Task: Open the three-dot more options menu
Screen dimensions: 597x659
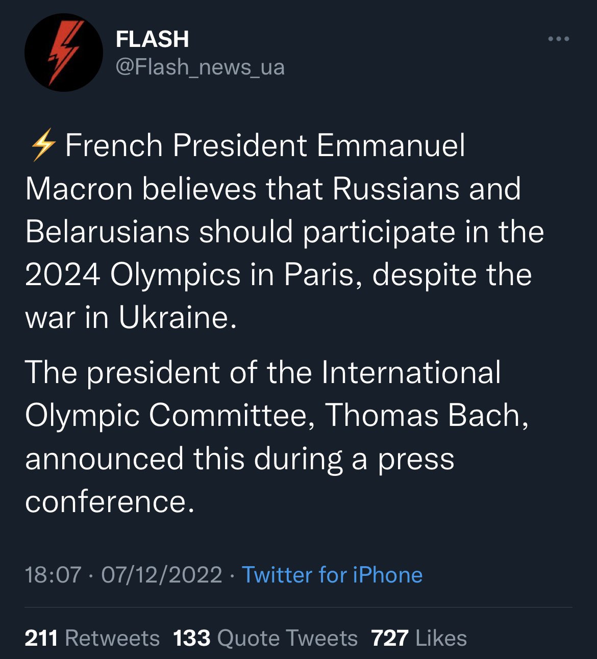Action: pyautogui.click(x=558, y=39)
